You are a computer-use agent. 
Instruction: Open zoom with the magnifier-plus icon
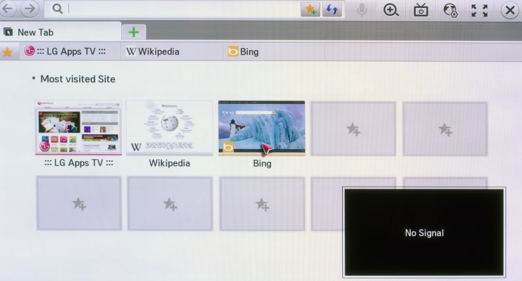(391, 10)
